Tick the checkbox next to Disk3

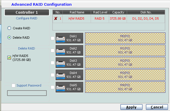tap(53, 63)
